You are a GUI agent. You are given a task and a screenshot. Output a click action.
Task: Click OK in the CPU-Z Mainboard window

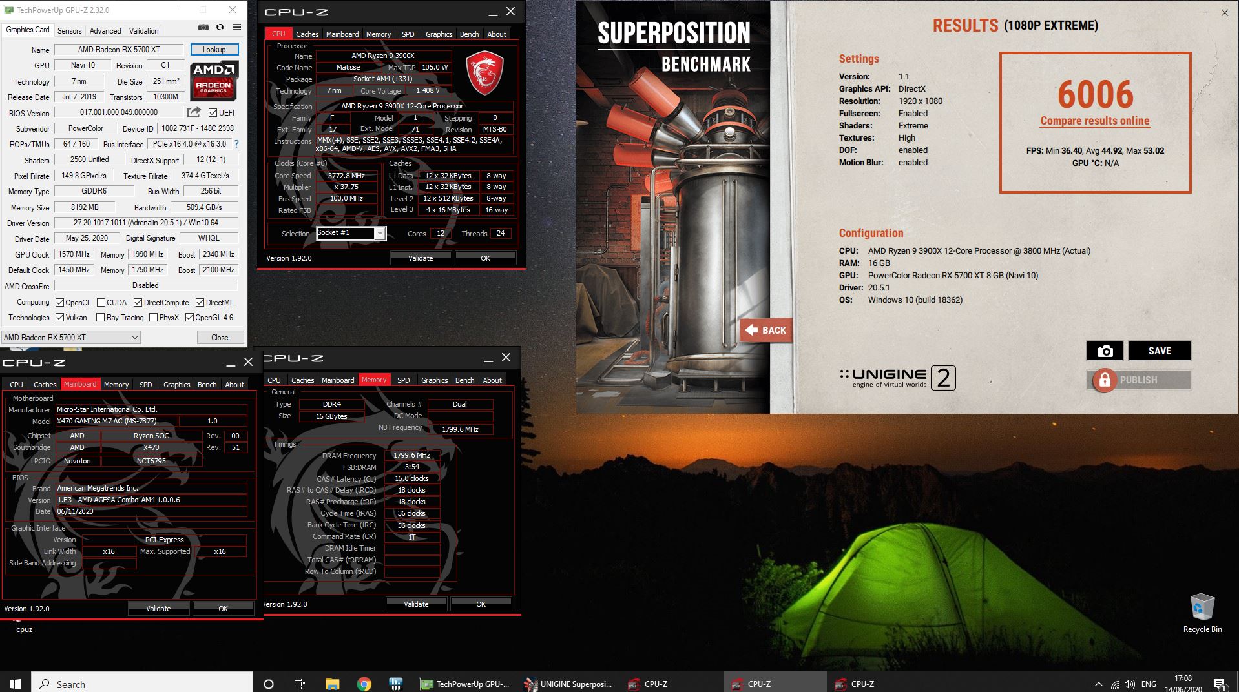point(223,608)
